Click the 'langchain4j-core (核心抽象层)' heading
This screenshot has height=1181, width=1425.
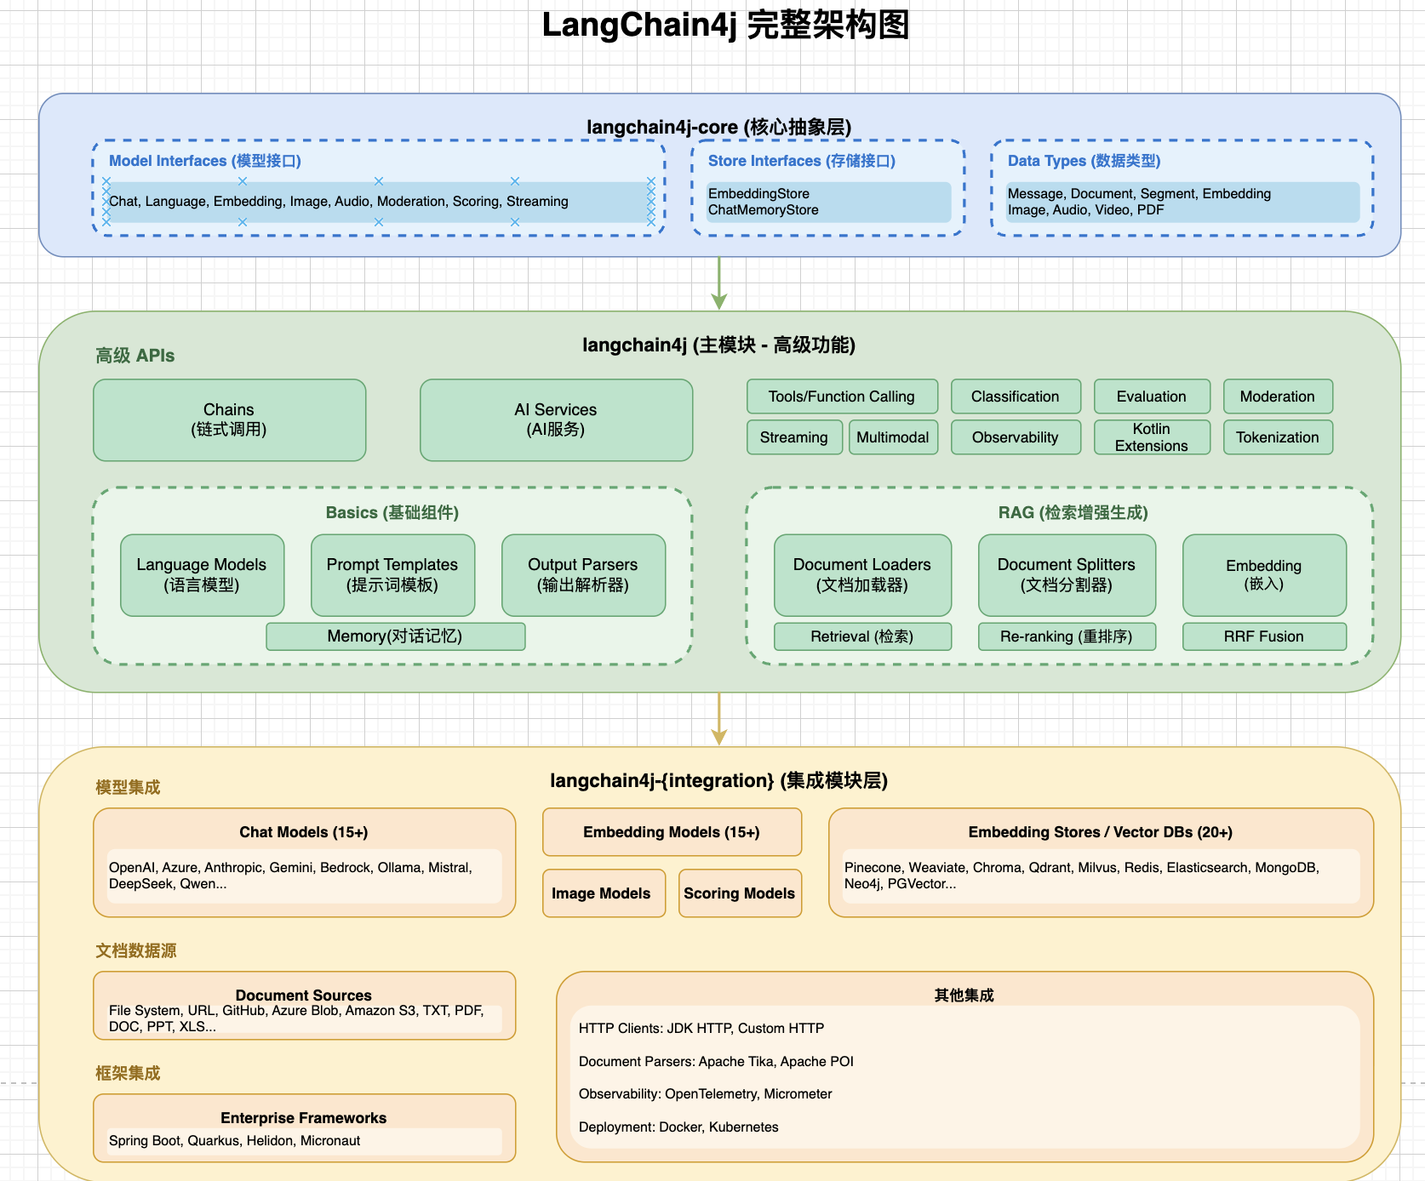click(719, 127)
